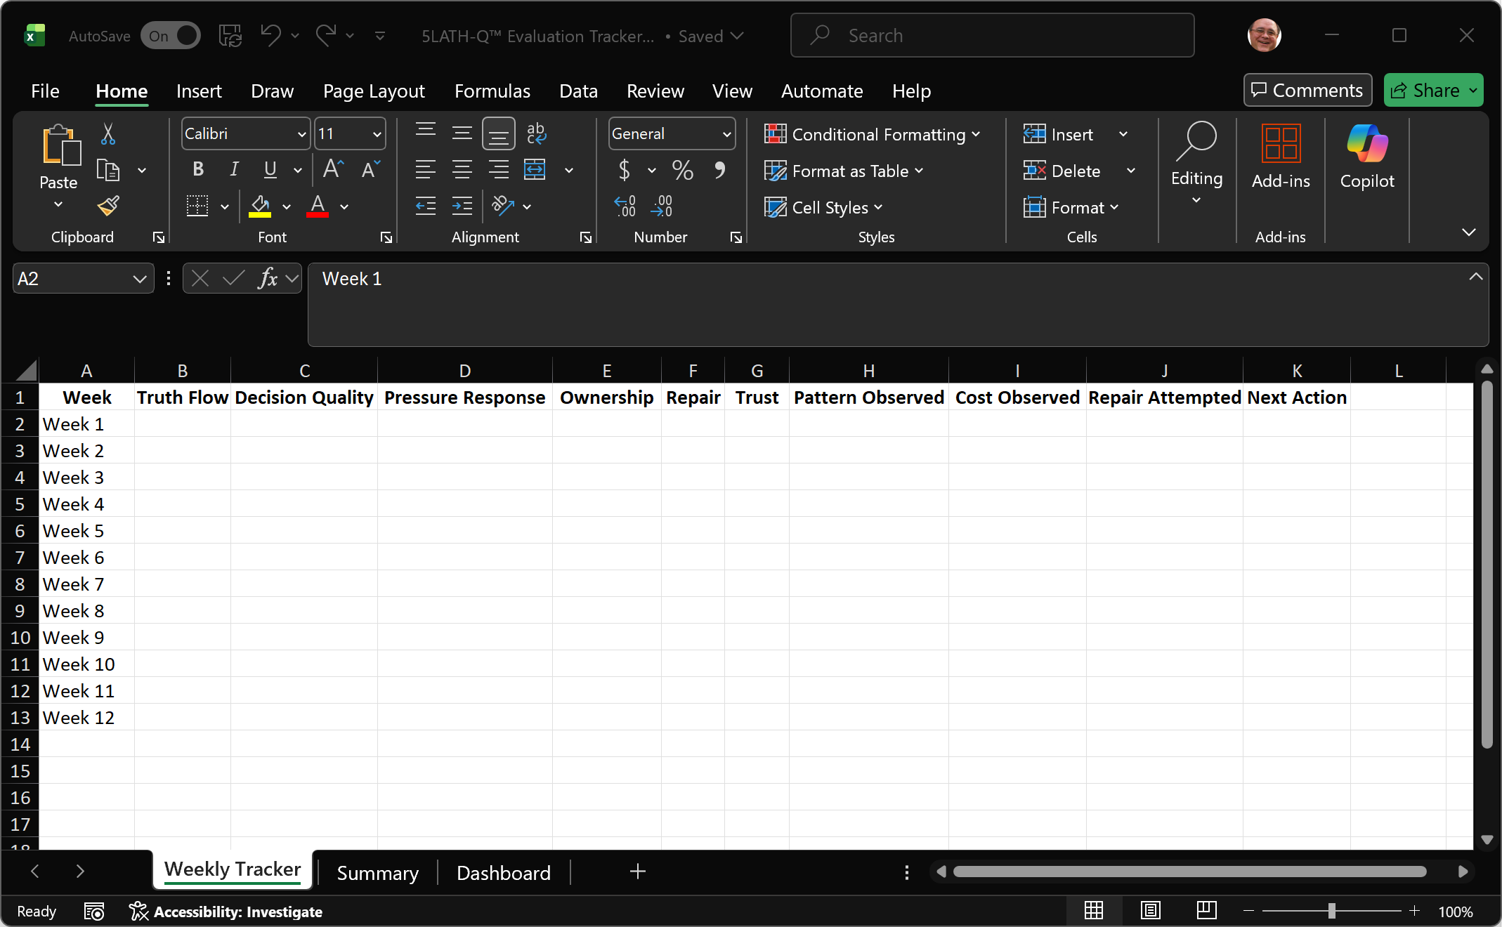Click the Increase Font Size icon
The image size is (1502, 927).
pos(333,169)
